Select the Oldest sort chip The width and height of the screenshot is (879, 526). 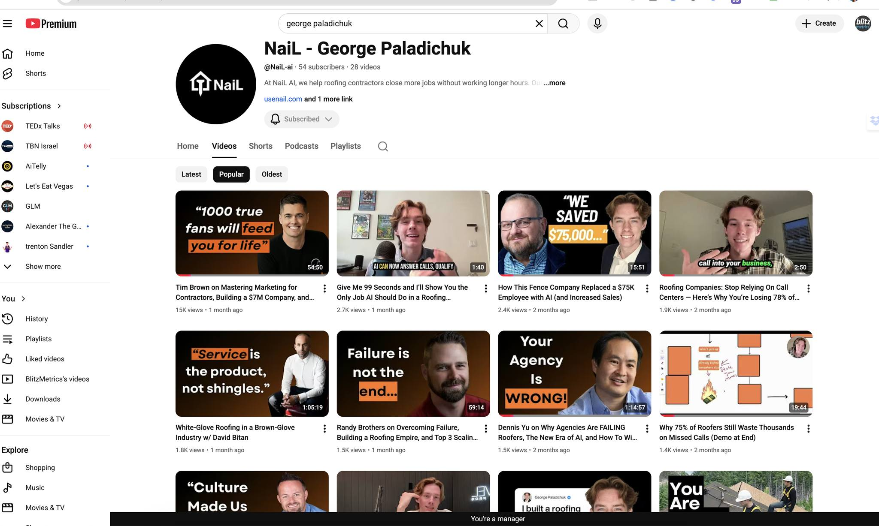pos(272,174)
